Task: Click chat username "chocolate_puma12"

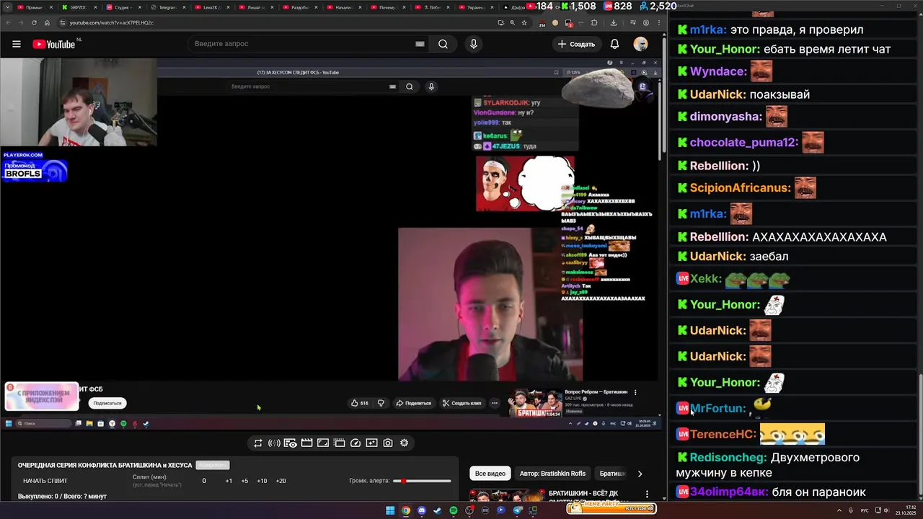Action: click(x=743, y=143)
